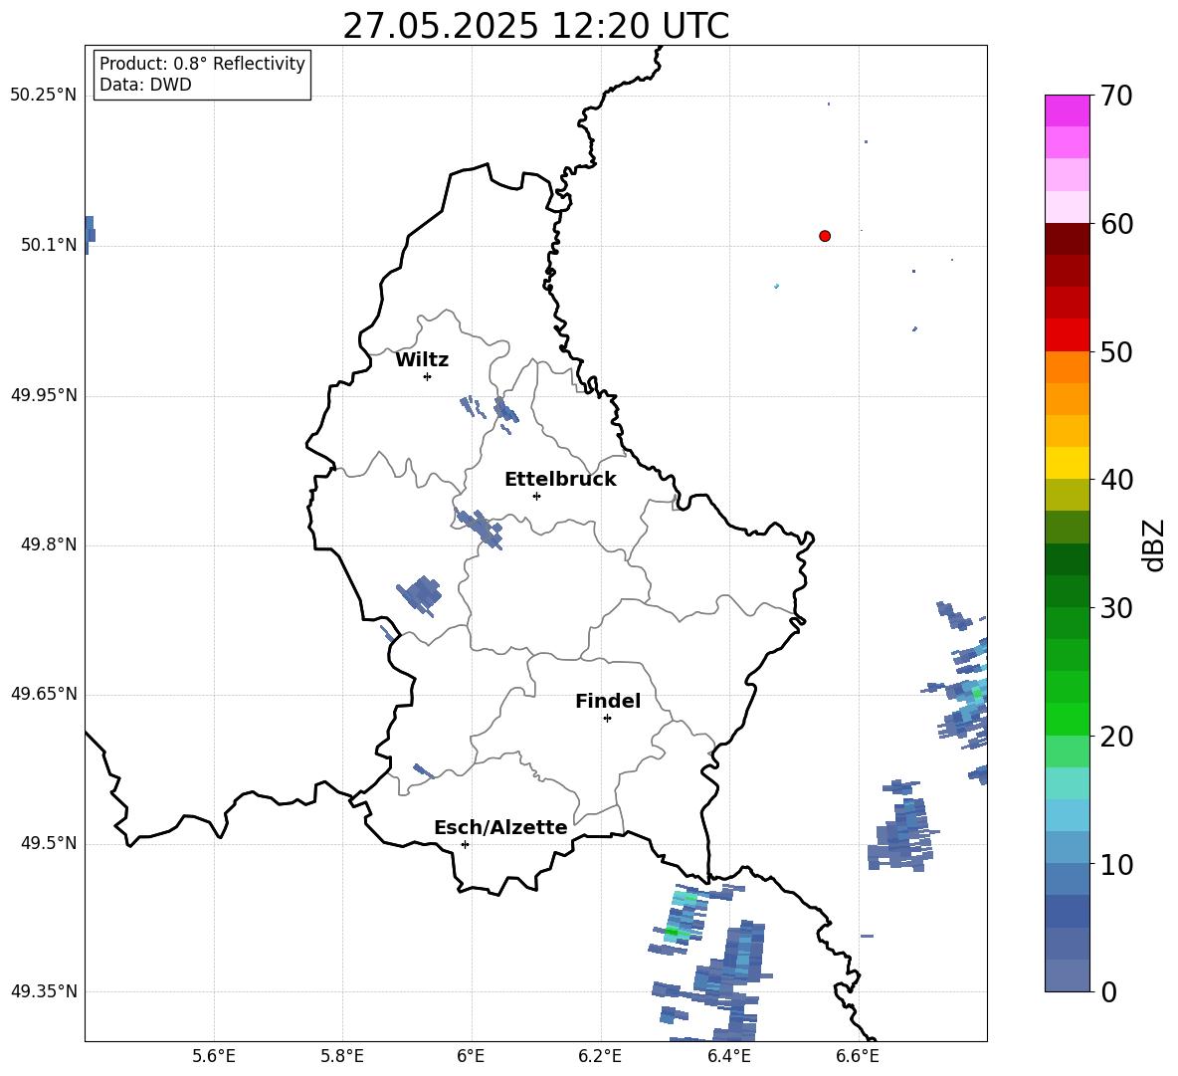Click the dBZ colorbar label
The image size is (1178, 1076).
[1154, 544]
